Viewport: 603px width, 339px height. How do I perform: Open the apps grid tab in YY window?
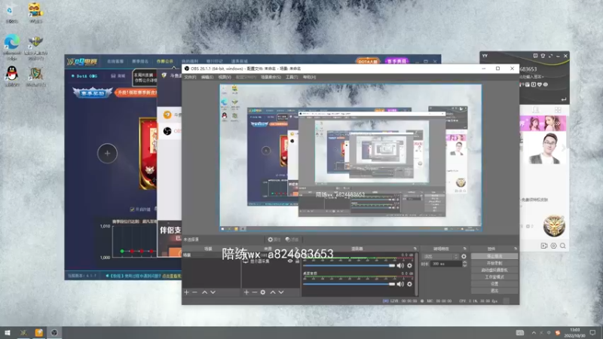point(558,110)
